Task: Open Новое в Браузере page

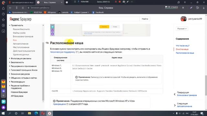Action: [x=19, y=92]
